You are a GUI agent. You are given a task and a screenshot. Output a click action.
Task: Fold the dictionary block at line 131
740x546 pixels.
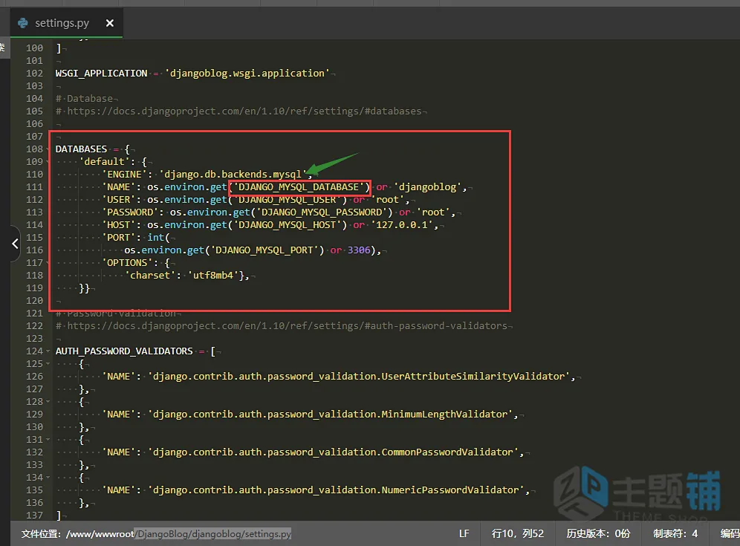48,439
